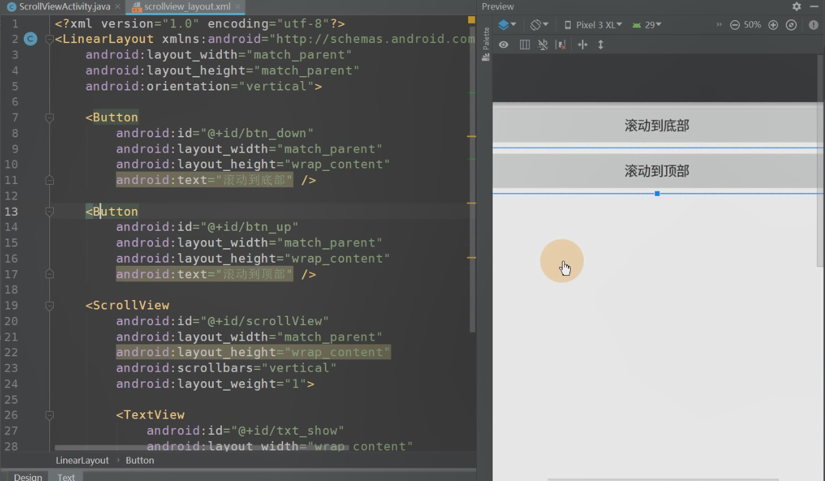Toggle vertical expand icon

(x=601, y=45)
